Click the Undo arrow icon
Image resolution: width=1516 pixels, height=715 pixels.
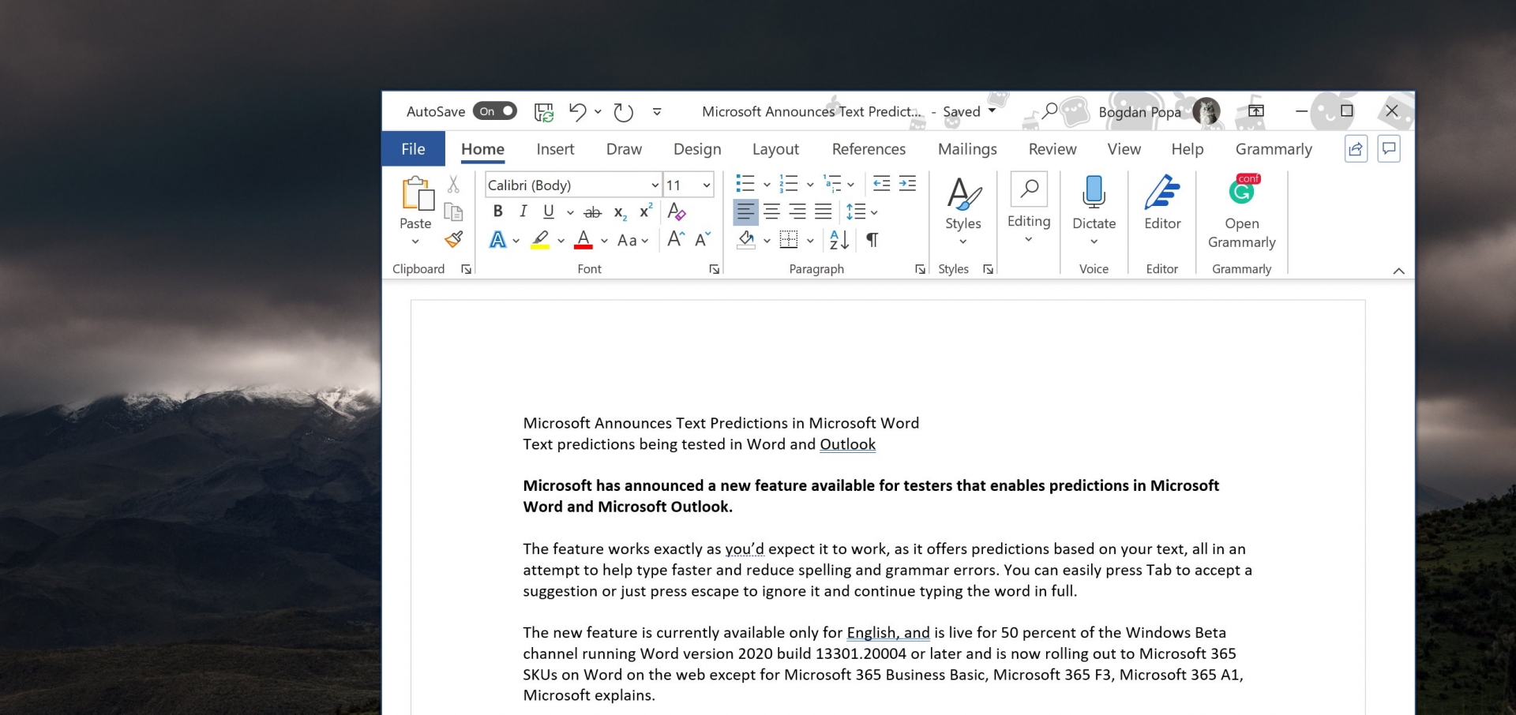tap(577, 112)
